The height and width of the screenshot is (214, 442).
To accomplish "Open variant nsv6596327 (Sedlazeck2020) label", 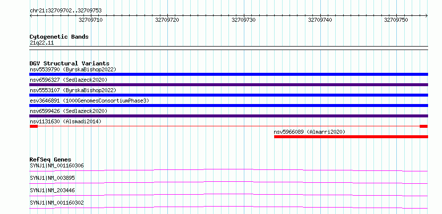I will point(69,80).
